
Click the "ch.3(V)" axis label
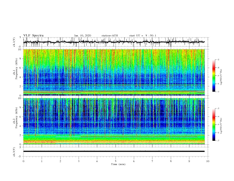point(14,152)
